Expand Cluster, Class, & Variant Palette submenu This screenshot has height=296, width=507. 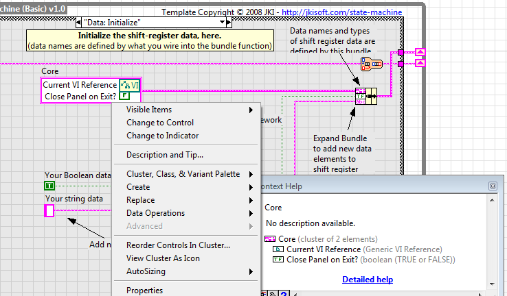pos(188,174)
